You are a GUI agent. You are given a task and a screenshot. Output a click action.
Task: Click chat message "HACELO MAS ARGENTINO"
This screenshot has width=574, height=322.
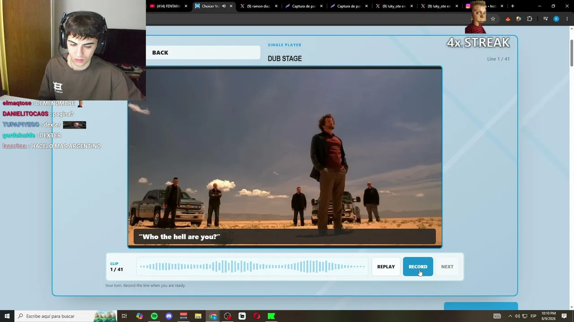[x=66, y=146]
